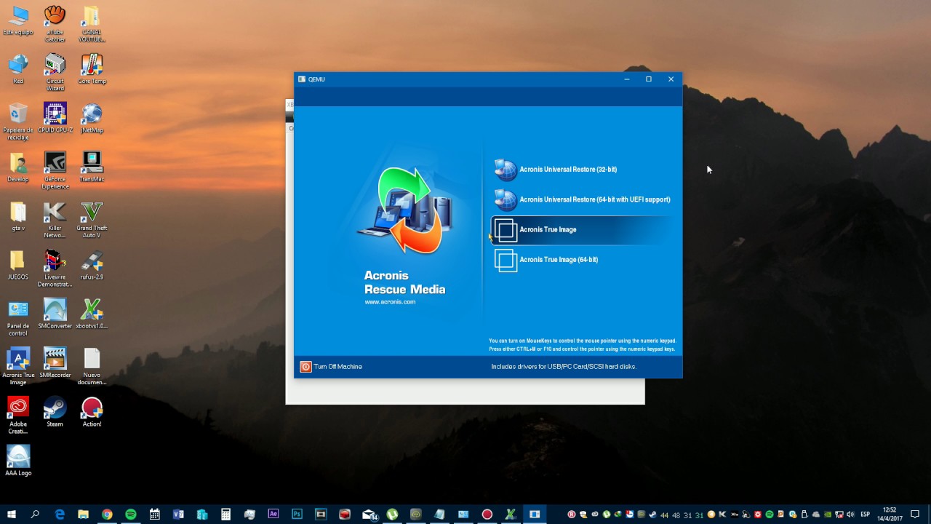Switch to QEMU window in taskbar
The height and width of the screenshot is (524, 931).
coord(535,514)
